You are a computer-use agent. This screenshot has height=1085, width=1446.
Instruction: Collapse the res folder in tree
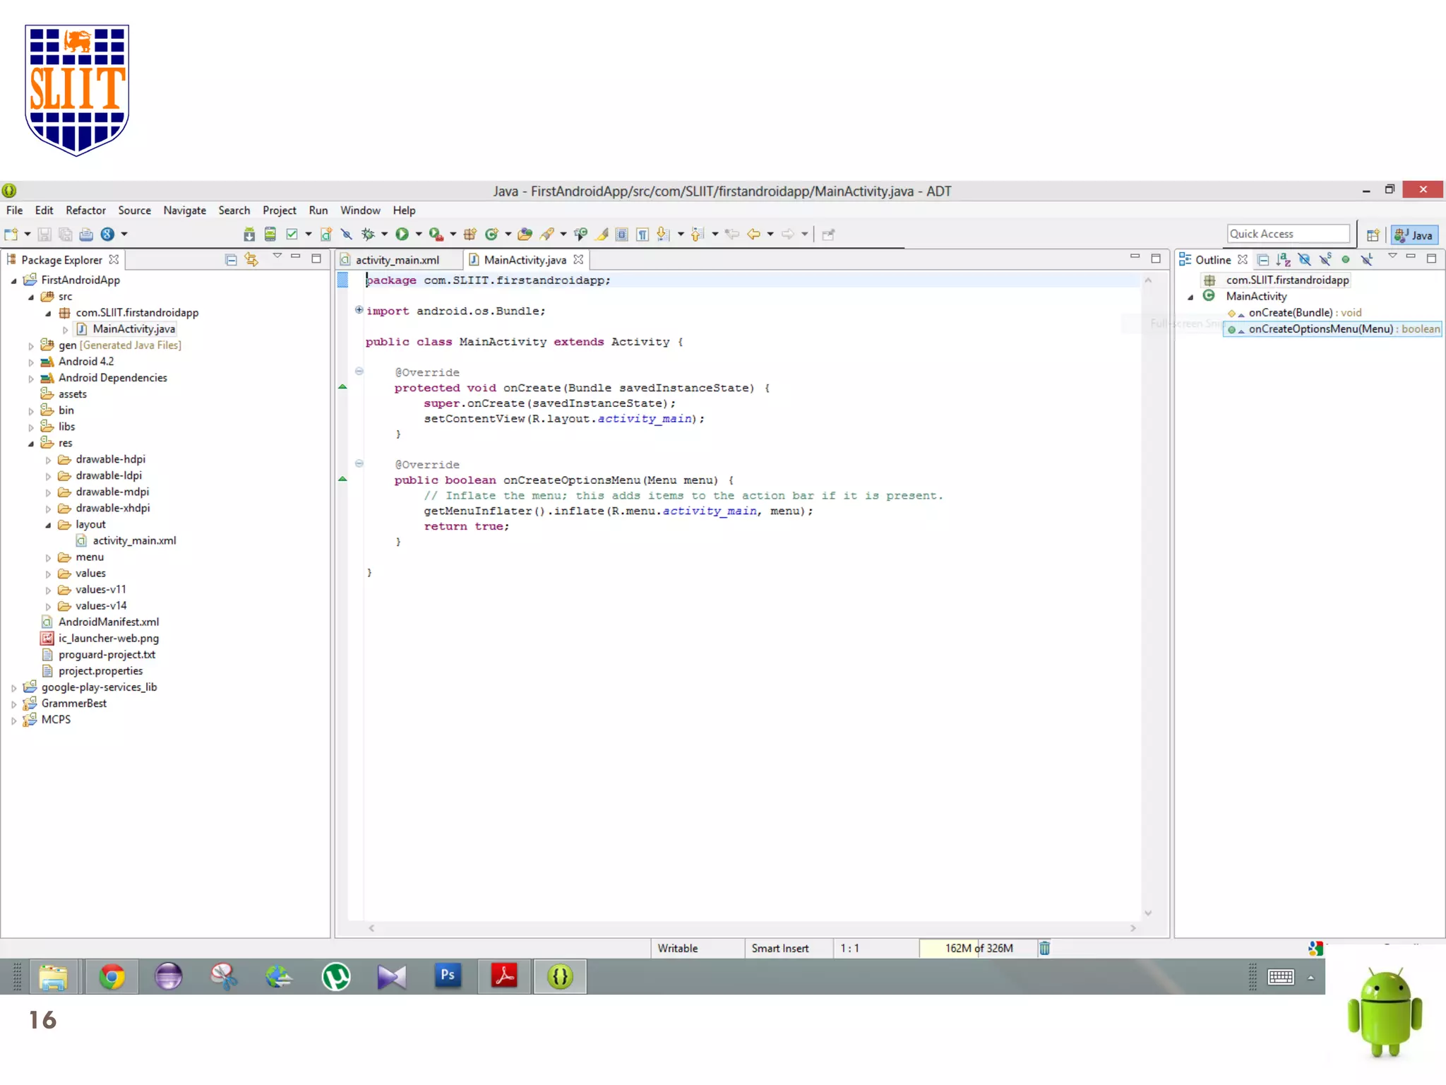click(31, 444)
